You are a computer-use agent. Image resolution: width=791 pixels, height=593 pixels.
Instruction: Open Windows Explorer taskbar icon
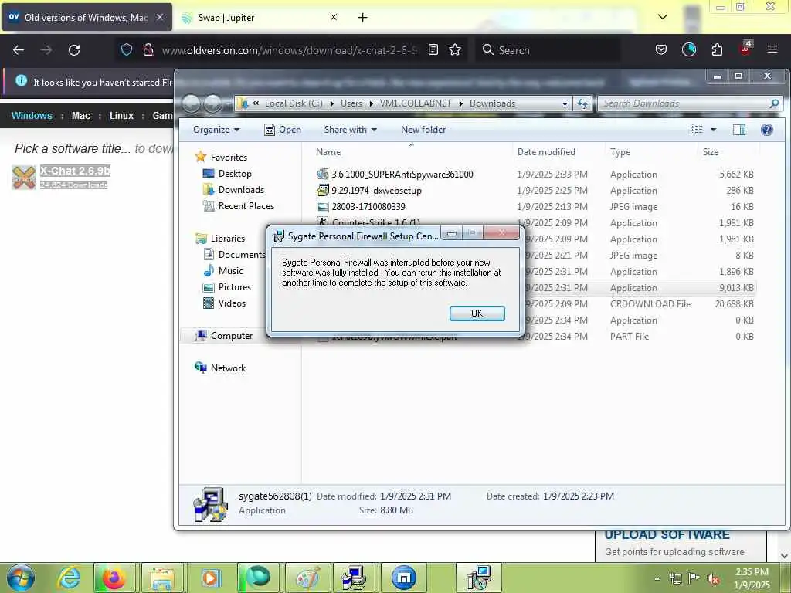[161, 578]
